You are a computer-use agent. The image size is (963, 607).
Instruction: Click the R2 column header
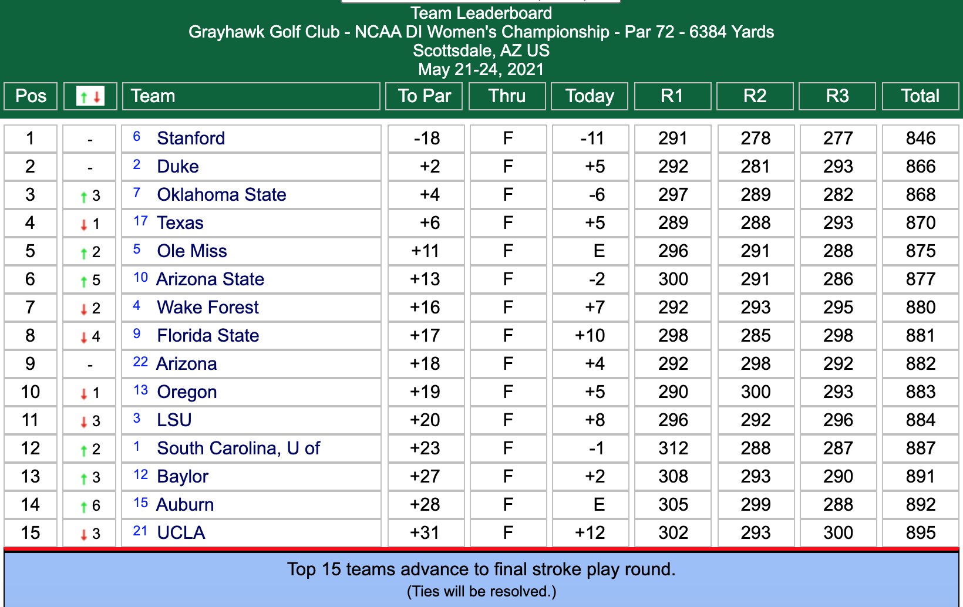pos(755,96)
